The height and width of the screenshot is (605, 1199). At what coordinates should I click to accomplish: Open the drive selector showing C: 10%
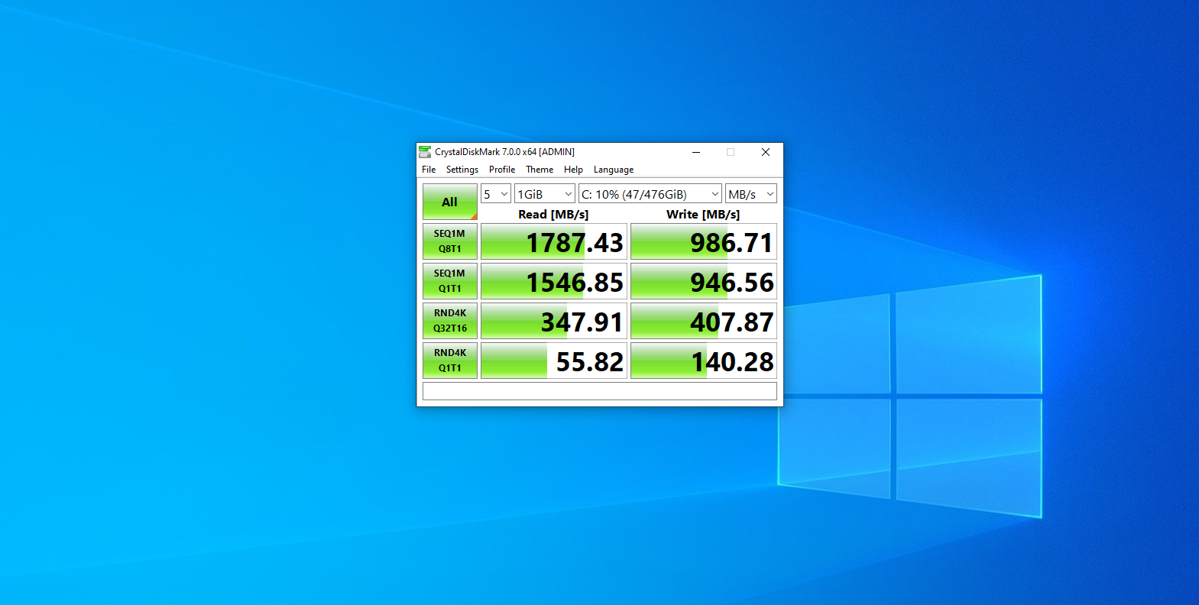(x=650, y=194)
